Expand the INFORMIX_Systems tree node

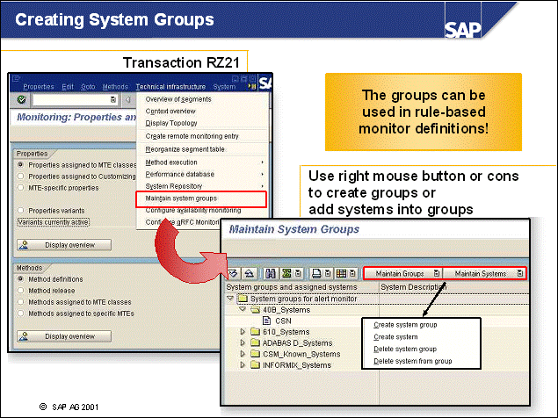pos(243,366)
